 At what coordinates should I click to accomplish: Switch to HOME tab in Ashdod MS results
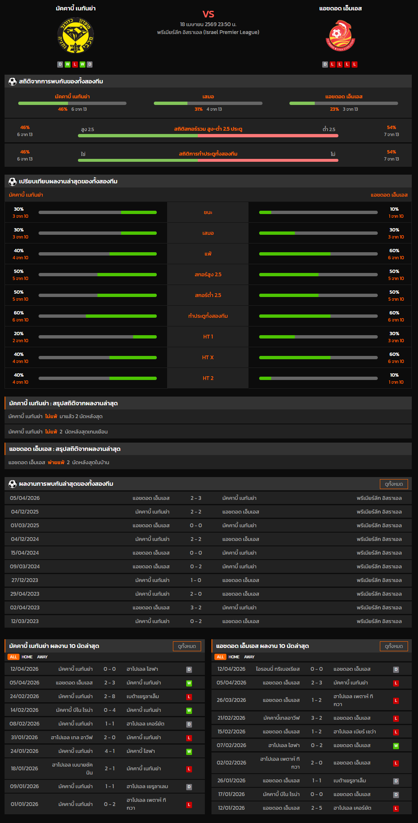[x=234, y=657]
